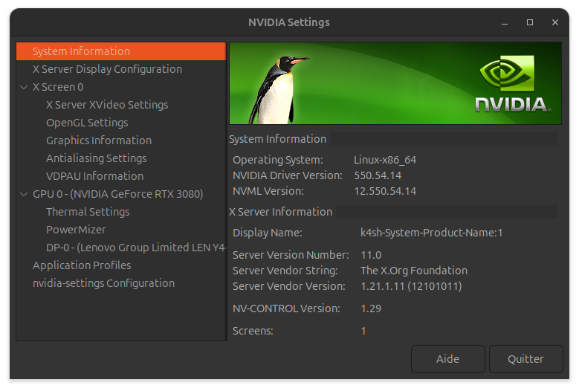Screen dimensions: 579x391
Task: Go to OpenGL Settings
Action: 87,123
